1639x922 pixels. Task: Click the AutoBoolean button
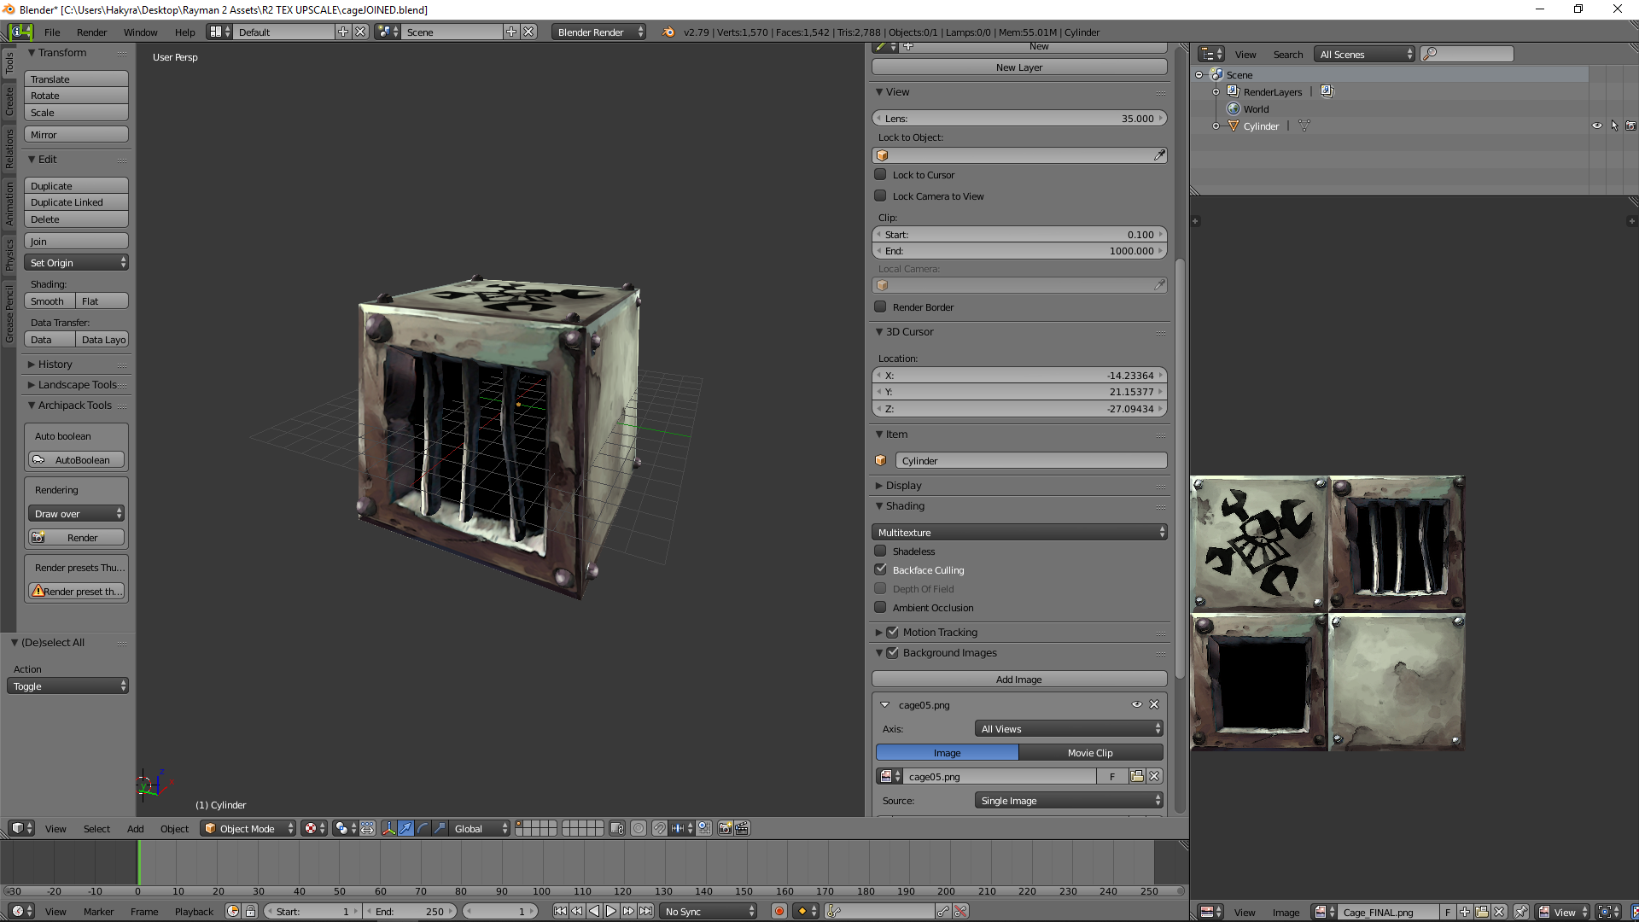pos(76,460)
